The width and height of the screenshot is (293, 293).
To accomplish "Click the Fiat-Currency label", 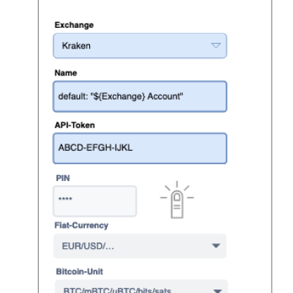I will tap(81, 226).
